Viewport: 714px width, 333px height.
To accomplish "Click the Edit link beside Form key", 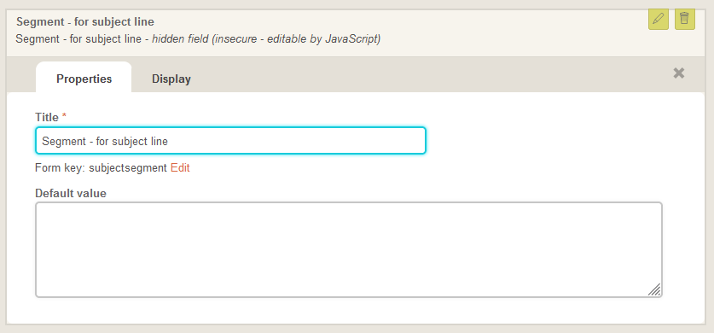I will 180,168.
